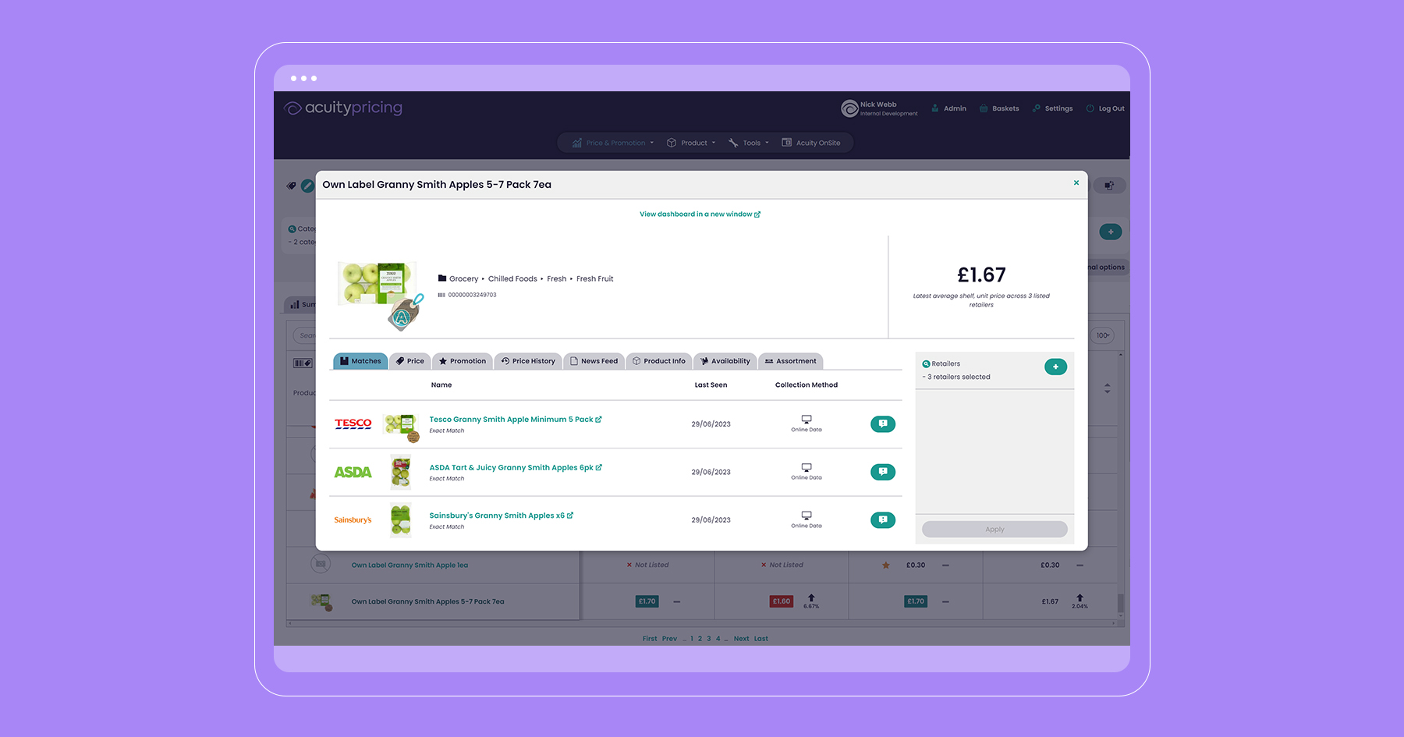The image size is (1404, 737).
Task: Switch to the Product Info tab
Action: pos(659,361)
